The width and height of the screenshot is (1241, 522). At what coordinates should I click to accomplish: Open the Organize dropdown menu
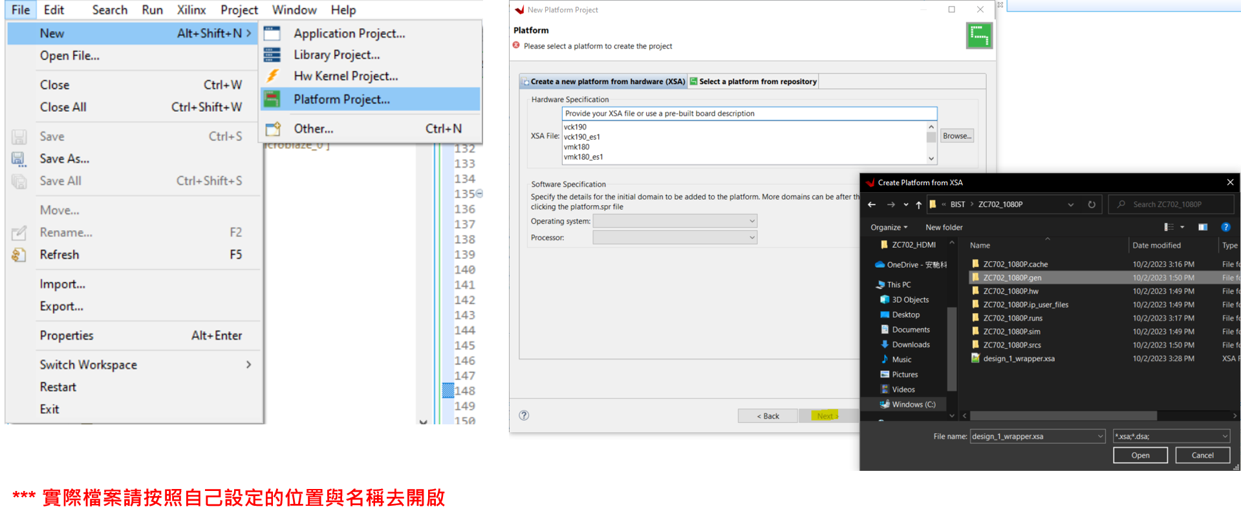889,227
